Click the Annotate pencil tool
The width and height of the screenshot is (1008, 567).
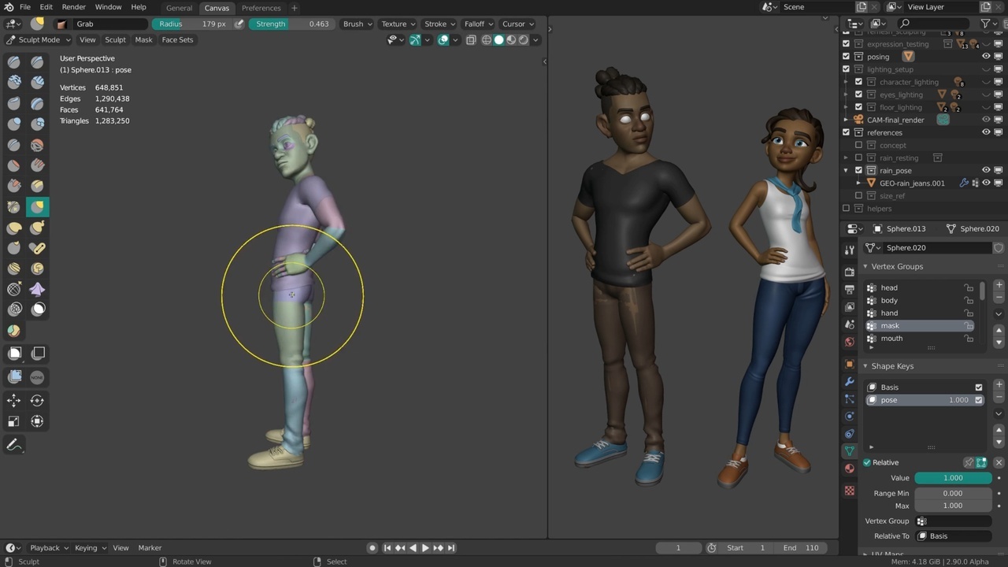[x=14, y=446]
